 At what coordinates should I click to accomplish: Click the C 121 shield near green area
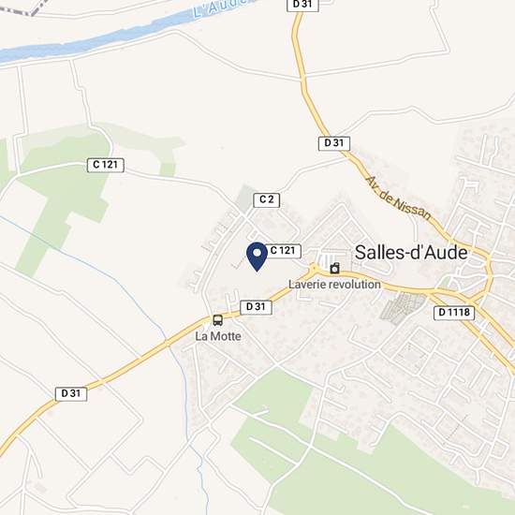(x=106, y=165)
